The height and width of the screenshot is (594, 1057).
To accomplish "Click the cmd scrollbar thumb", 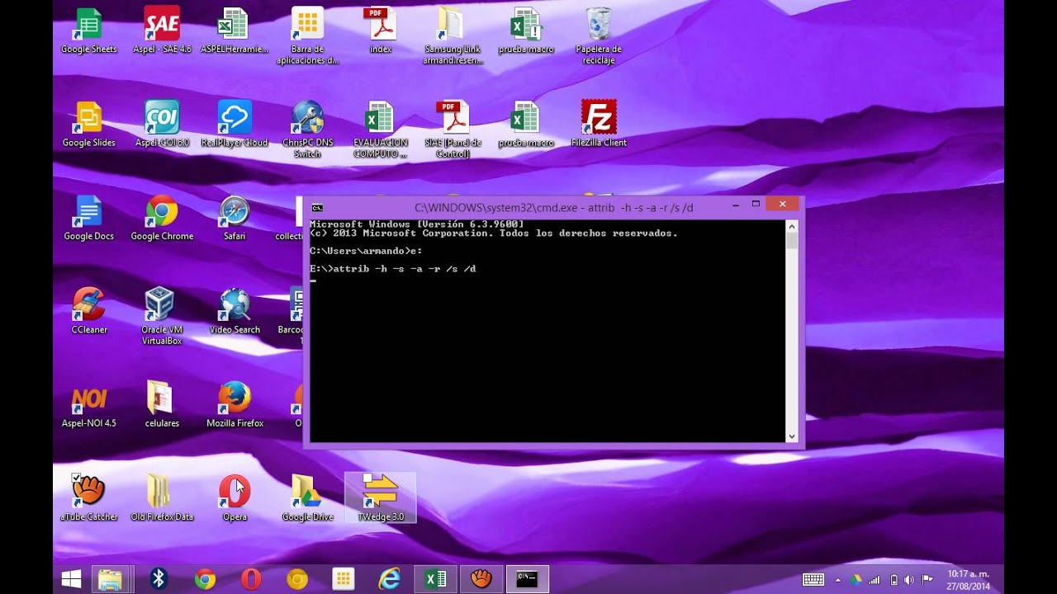I will (x=792, y=241).
